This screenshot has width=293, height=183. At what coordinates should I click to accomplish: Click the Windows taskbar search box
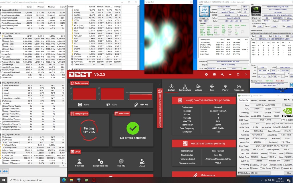point(34,180)
